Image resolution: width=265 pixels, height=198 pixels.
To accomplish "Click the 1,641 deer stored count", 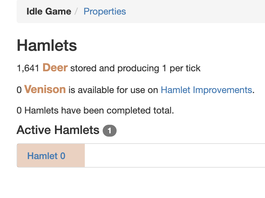I will point(28,68).
